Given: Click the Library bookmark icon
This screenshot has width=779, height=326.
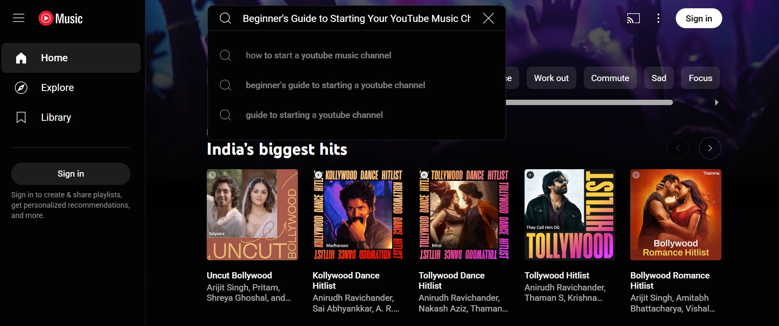Looking at the screenshot, I should point(21,117).
